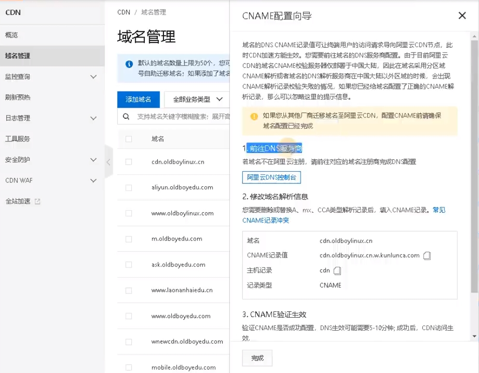Click the 阿里云DNS控制台 button
The width and height of the screenshot is (479, 373).
point(271,178)
